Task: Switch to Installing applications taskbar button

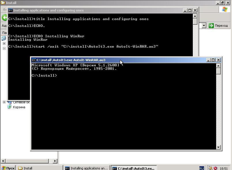Action: [x=87, y=168]
